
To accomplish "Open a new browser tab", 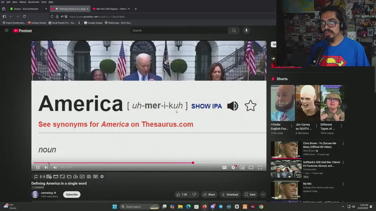I will [x=136, y=9].
